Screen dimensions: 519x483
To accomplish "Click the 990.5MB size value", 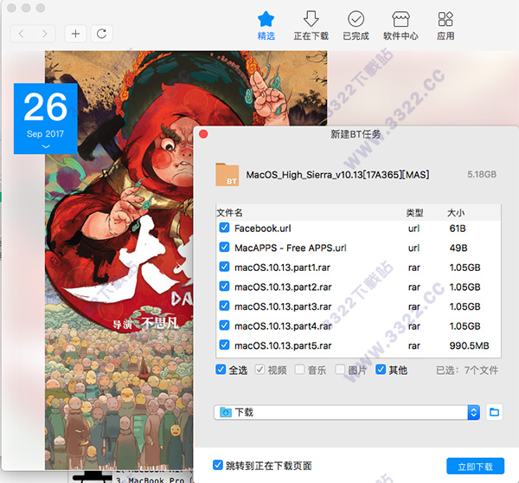I will (x=469, y=345).
